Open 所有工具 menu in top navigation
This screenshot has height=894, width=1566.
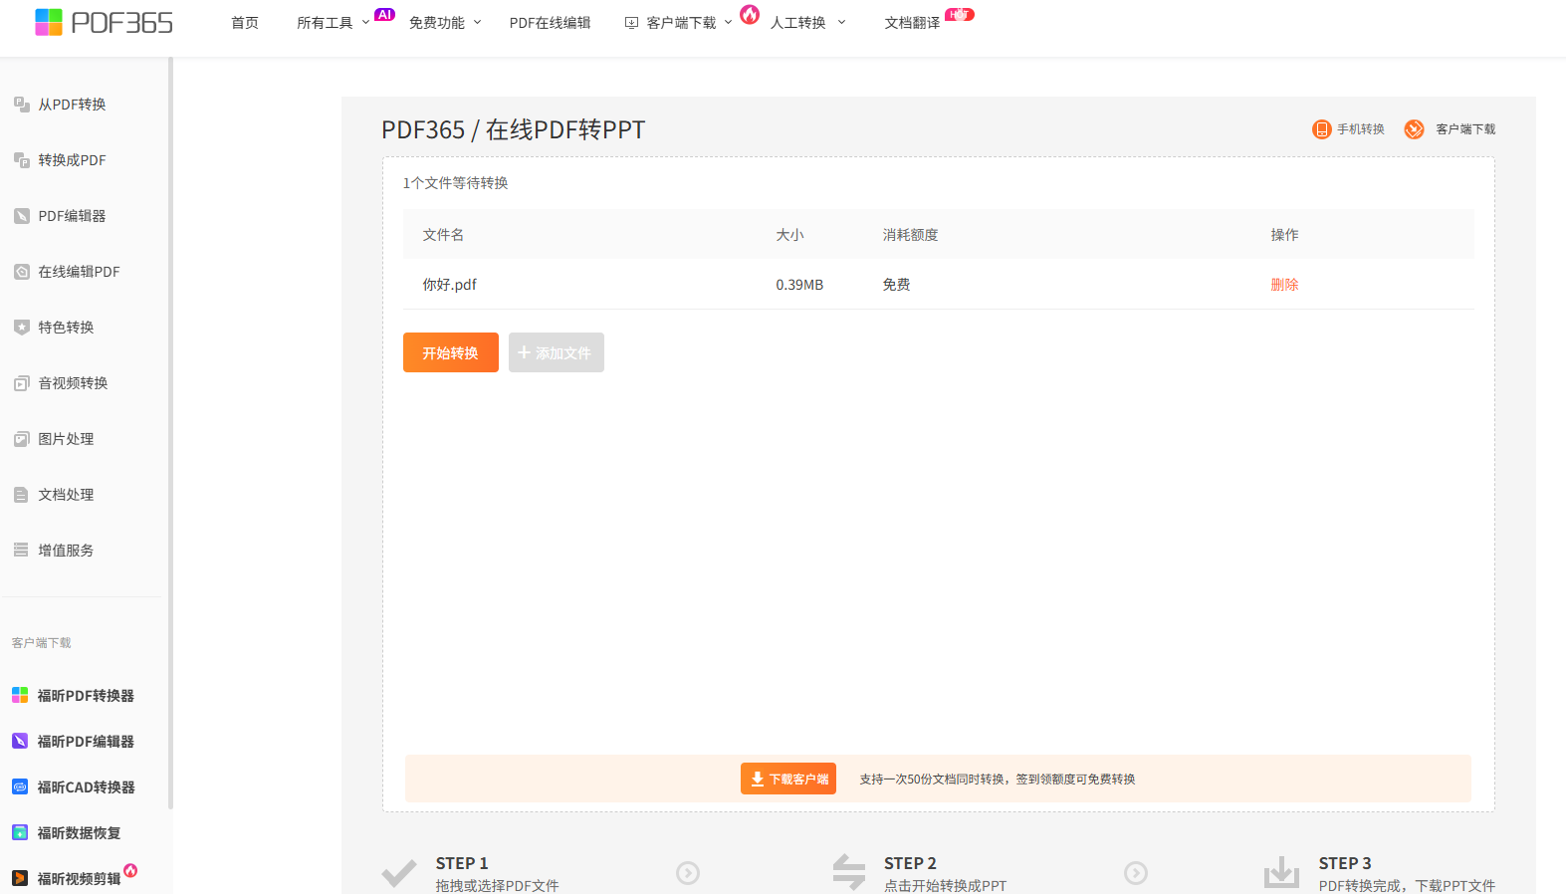click(x=325, y=22)
